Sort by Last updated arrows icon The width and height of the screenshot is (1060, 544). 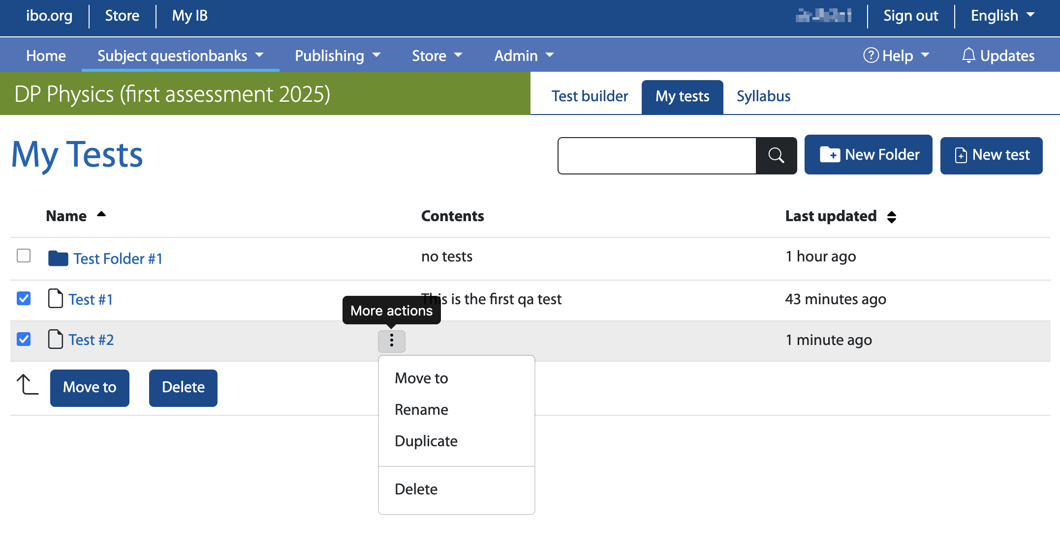coord(891,217)
